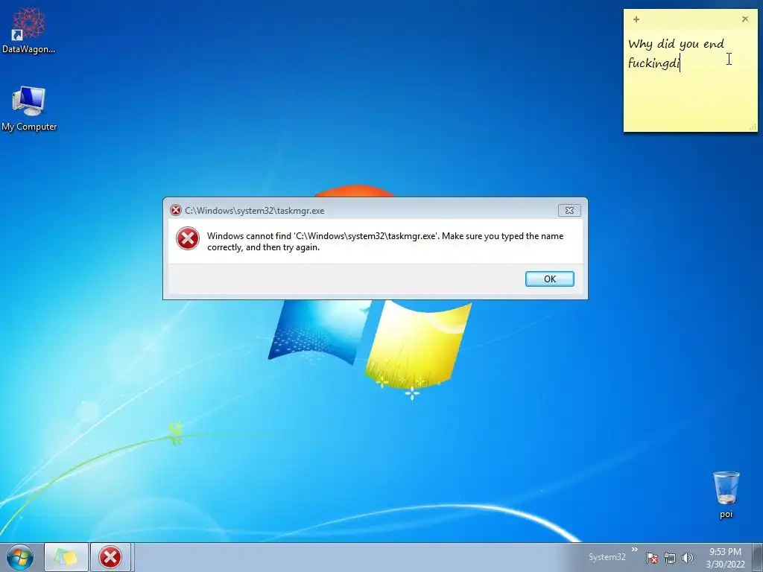This screenshot has height=572, width=763.
Task: Click inside the sticky note text
Action: 677,54
